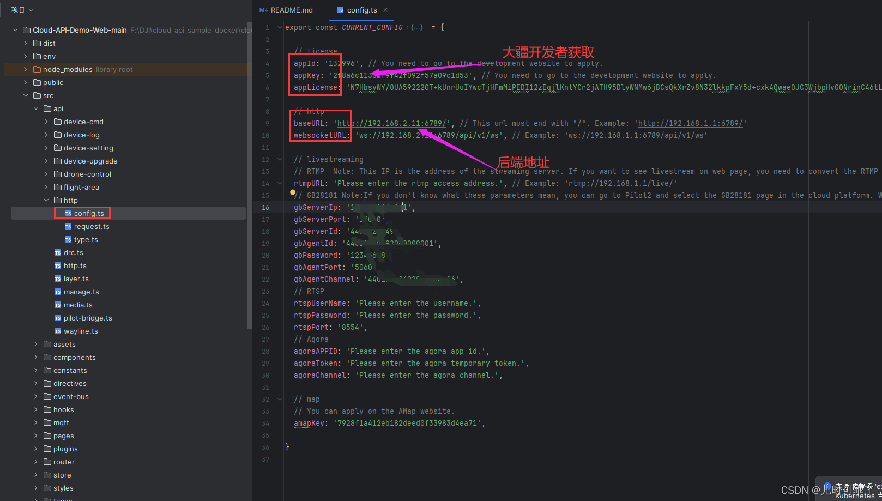Click the device-setting folder icon
This screenshot has width=882, height=501.
click(58, 148)
